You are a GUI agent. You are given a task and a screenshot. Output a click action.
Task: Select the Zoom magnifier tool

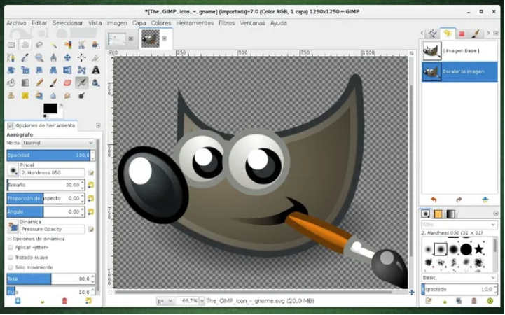point(39,57)
